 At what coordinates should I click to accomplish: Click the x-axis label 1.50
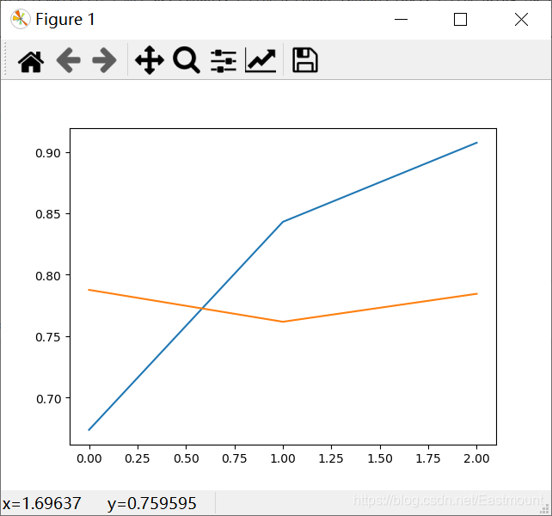pyautogui.click(x=380, y=458)
